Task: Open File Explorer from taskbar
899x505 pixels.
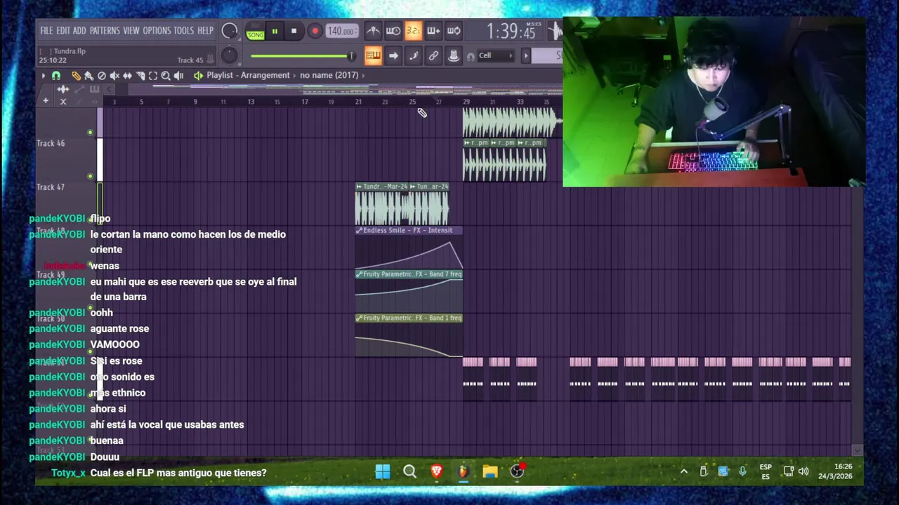Action: 490,472
